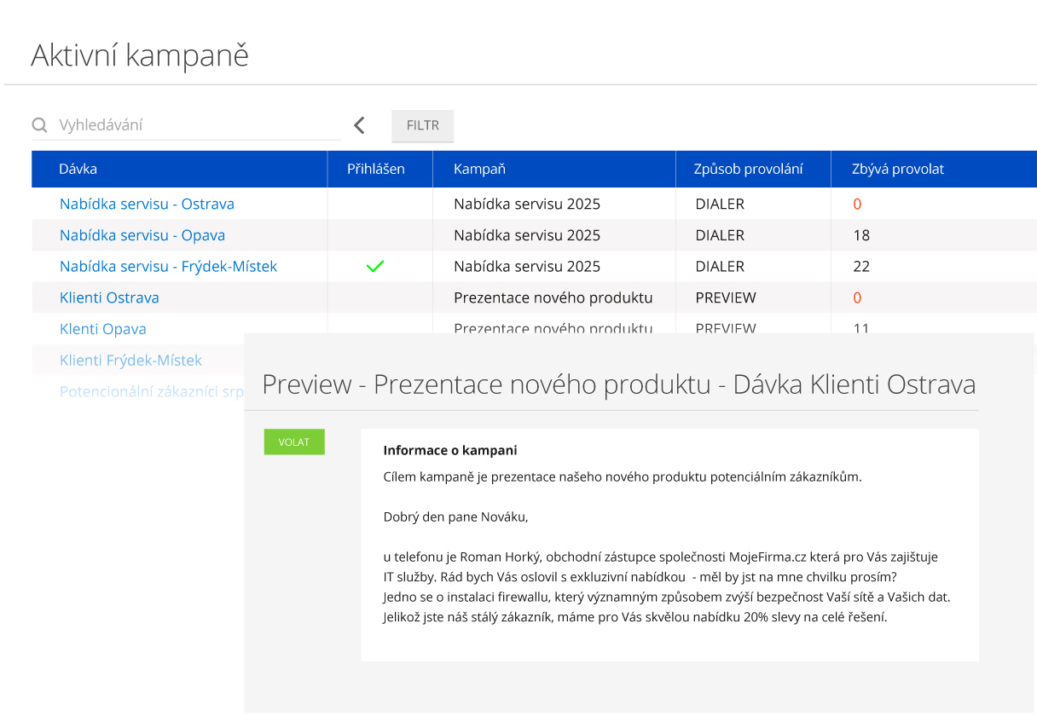Open batch Nabídka servisu - Opava
This screenshot has width=1037, height=716.
coord(142,235)
